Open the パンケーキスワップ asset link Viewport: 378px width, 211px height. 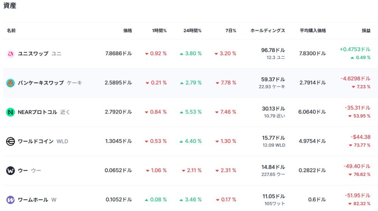pos(41,83)
